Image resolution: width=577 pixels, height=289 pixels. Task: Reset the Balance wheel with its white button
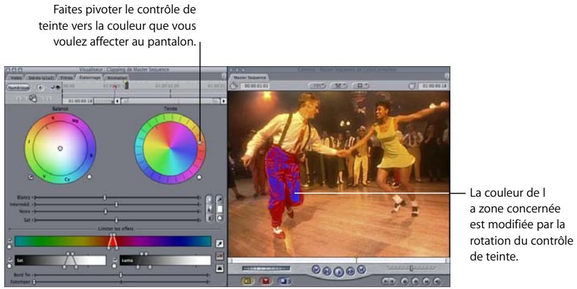89,177
